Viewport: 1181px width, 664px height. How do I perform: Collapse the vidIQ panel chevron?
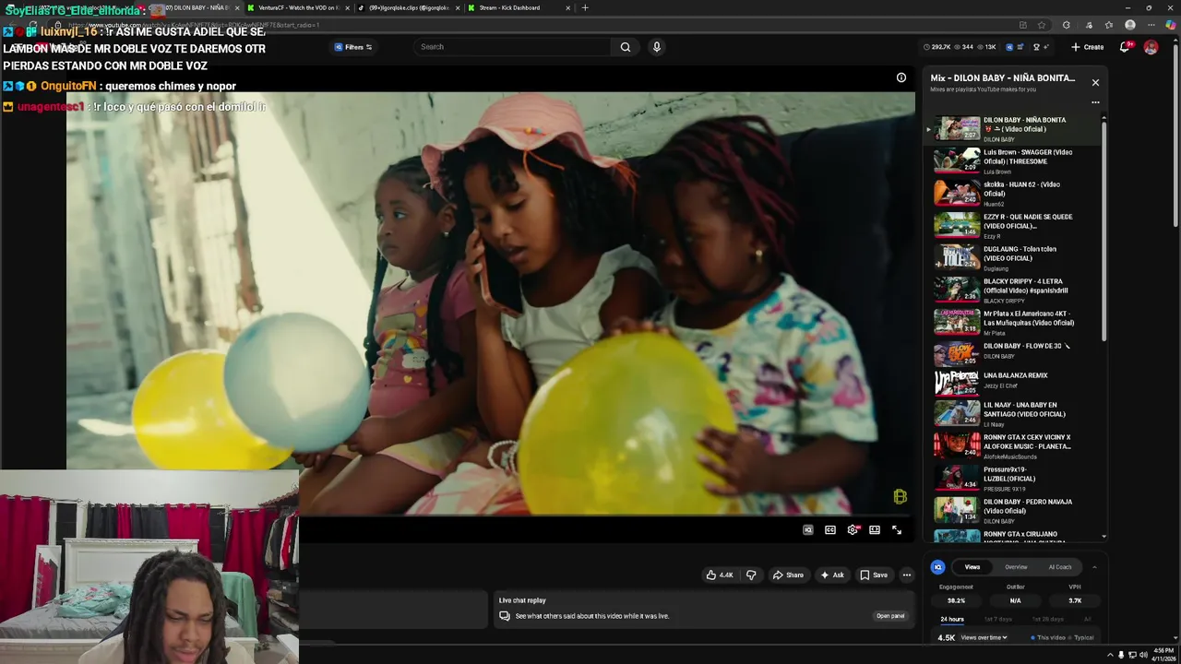tap(1094, 567)
